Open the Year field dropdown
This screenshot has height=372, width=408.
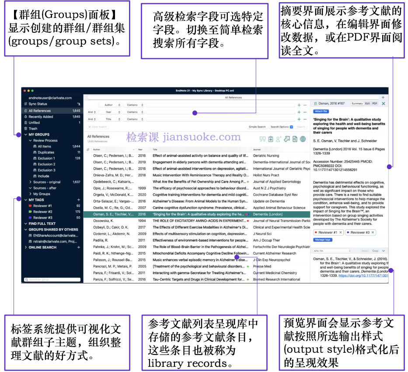tap(110, 112)
